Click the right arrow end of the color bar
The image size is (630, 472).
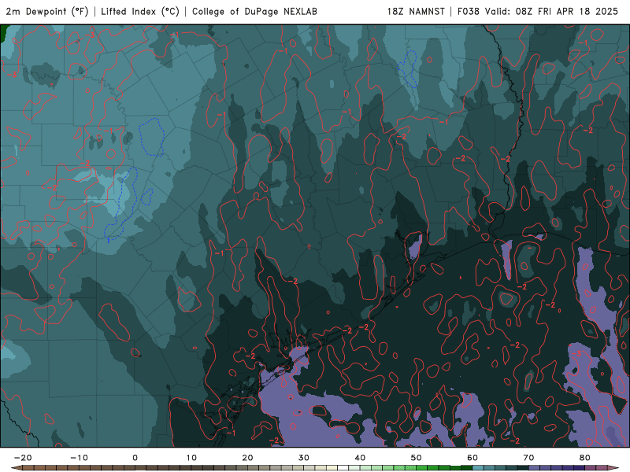[x=613, y=468]
